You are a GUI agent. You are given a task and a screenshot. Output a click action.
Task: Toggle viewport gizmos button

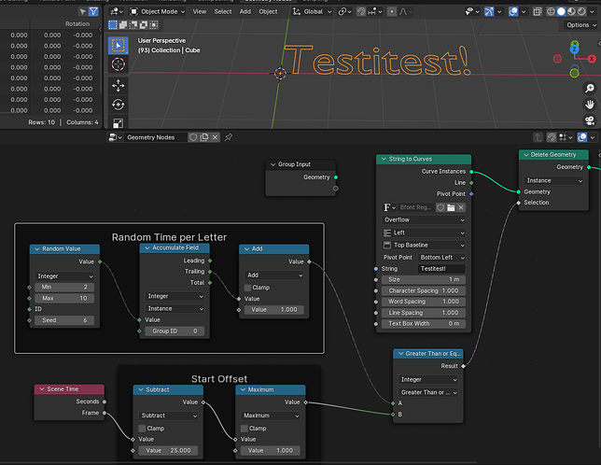[489, 12]
